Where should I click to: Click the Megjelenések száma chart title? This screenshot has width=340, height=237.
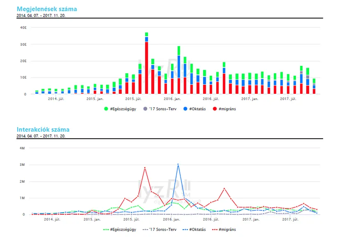46,9
